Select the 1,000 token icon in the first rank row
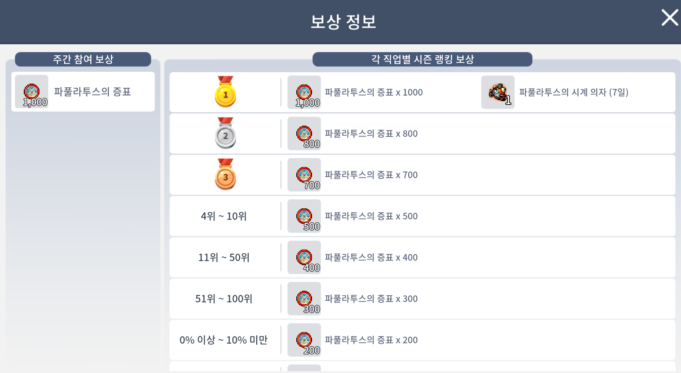 click(304, 92)
